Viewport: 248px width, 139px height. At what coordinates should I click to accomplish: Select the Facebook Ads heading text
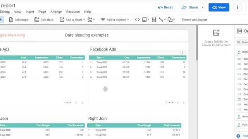(x=103, y=49)
